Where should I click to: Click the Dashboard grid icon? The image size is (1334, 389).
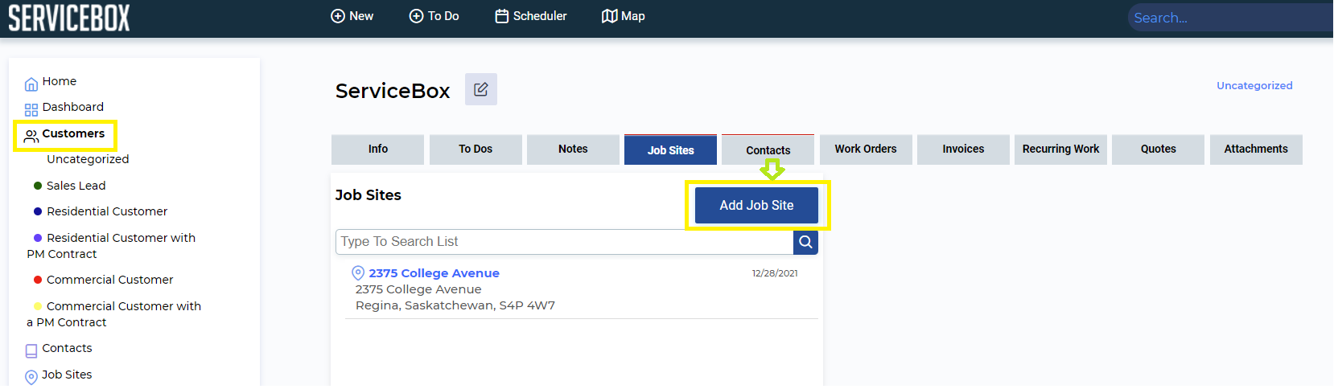point(31,110)
